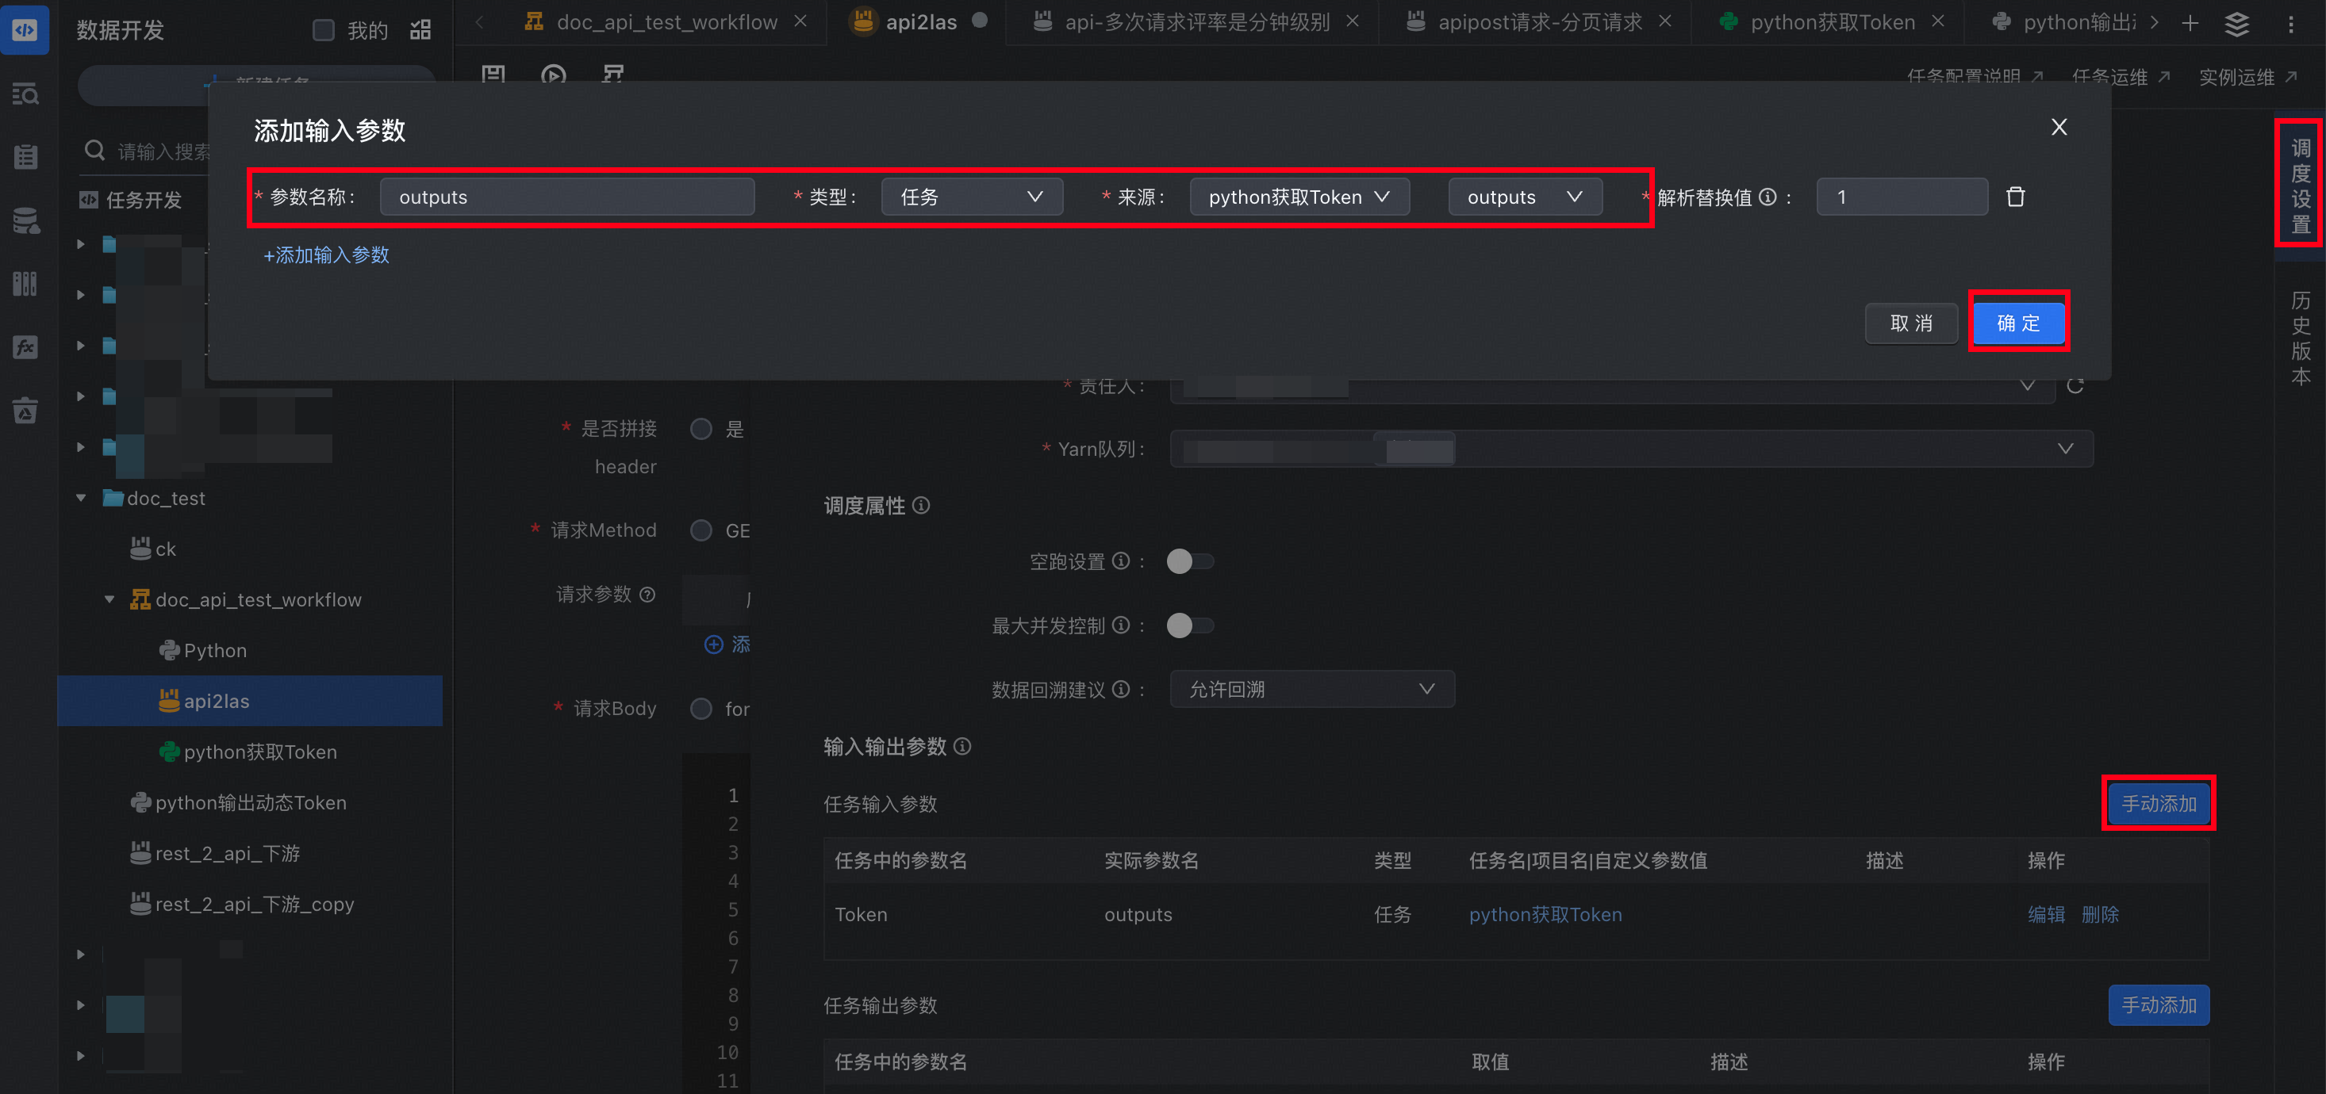Click the 参数名称 input field

tap(566, 197)
